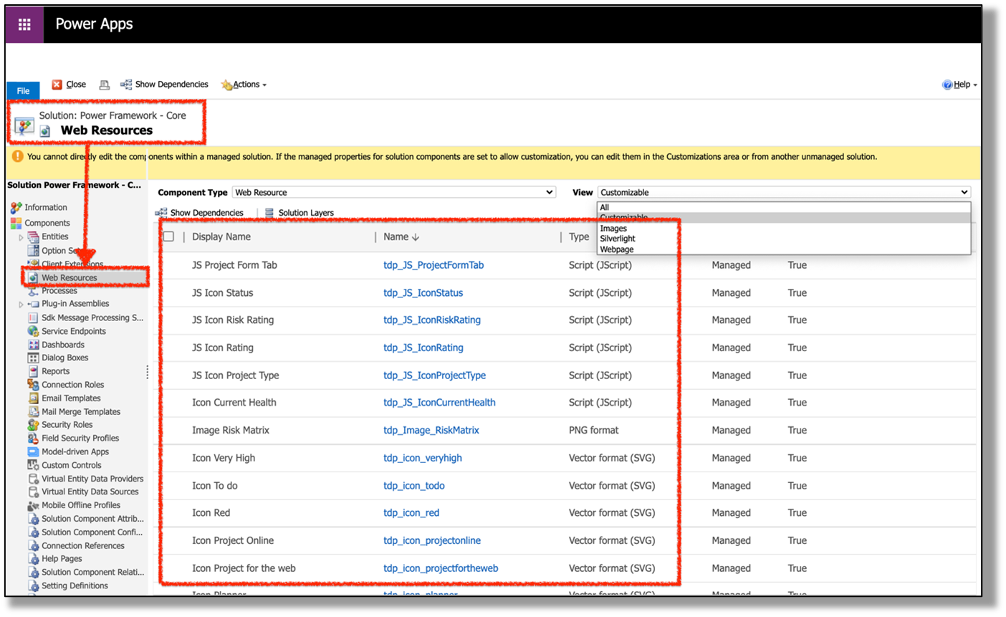This screenshot has height=617, width=1006.
Task: Open the tdp_icon_todo link
Action: [x=414, y=486]
